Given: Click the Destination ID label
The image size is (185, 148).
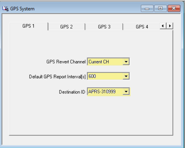Looking at the screenshot, I should [x=72, y=92].
